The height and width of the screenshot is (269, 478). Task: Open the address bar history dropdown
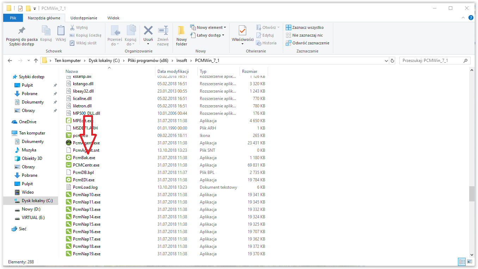[x=386, y=61]
